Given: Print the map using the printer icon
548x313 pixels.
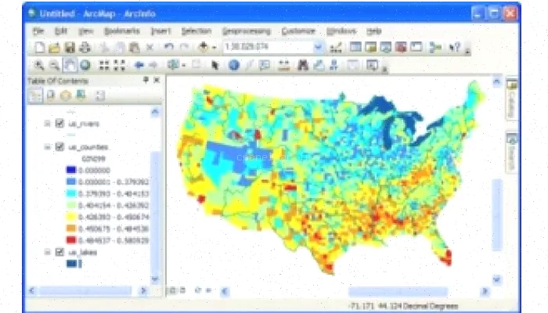Looking at the screenshot, I should (85, 47).
